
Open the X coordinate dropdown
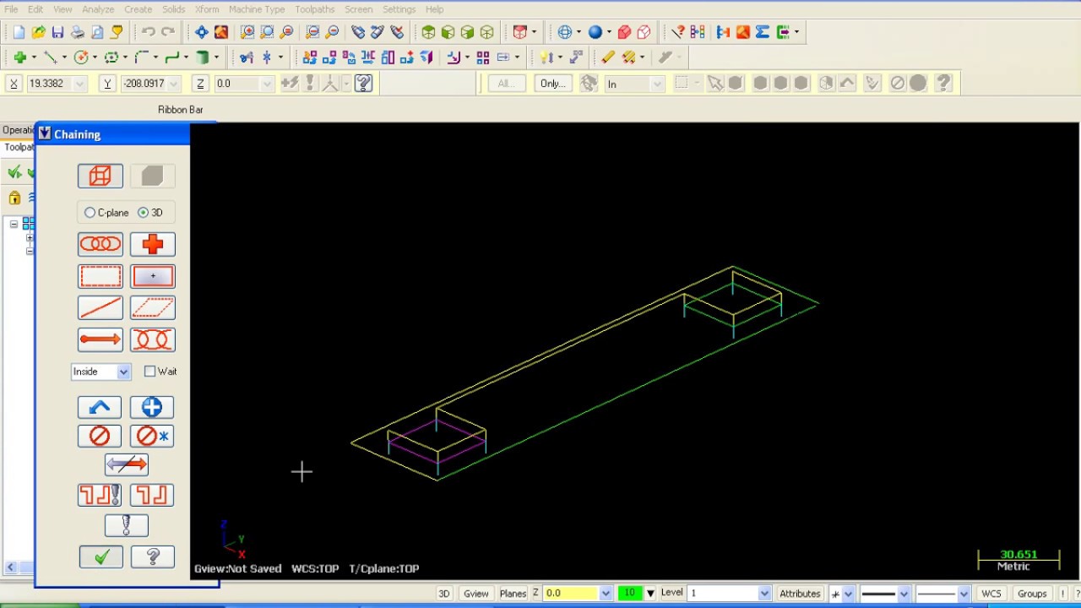[80, 84]
